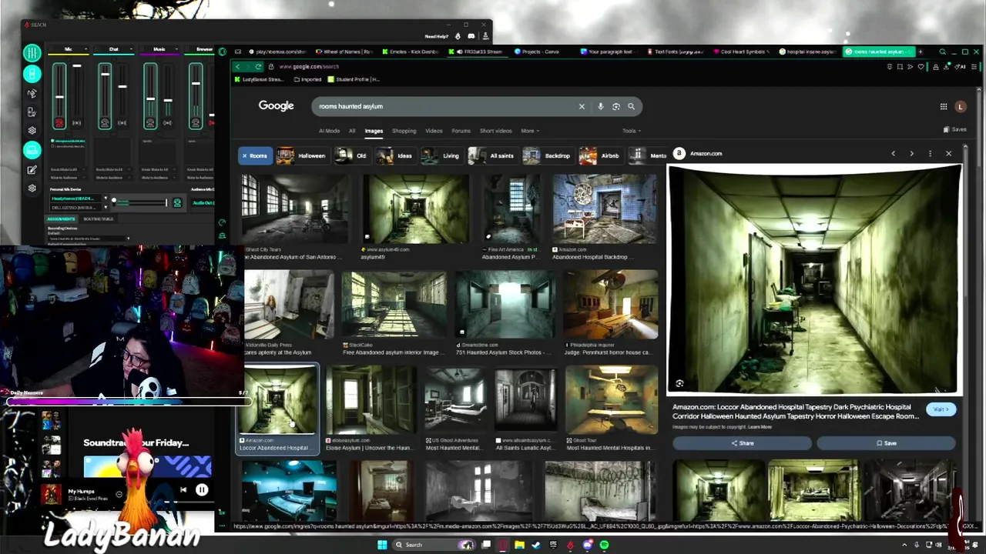Expand the Mic channel dropdown

[86, 49]
